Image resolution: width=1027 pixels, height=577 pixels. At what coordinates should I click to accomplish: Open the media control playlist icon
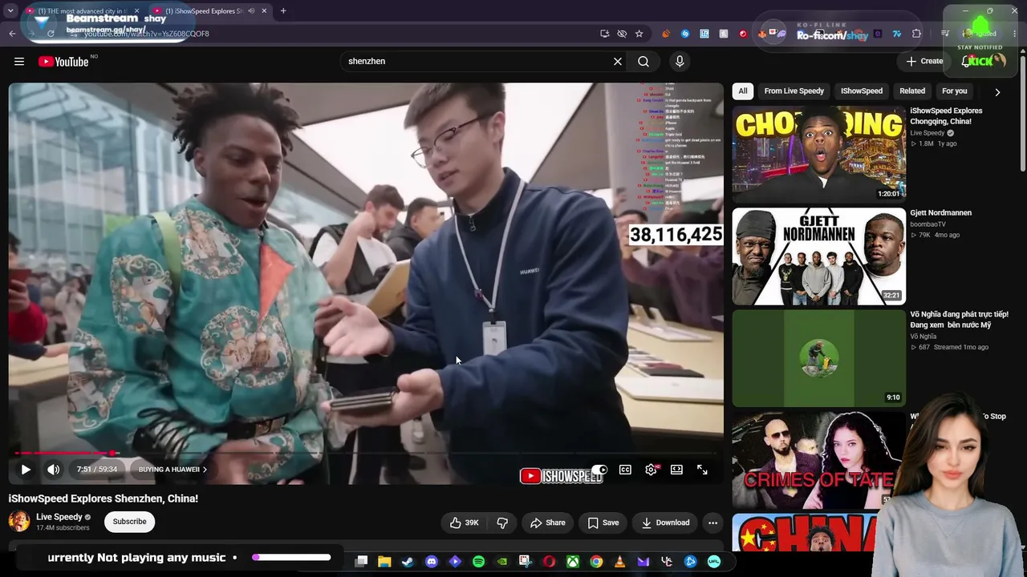945,34
